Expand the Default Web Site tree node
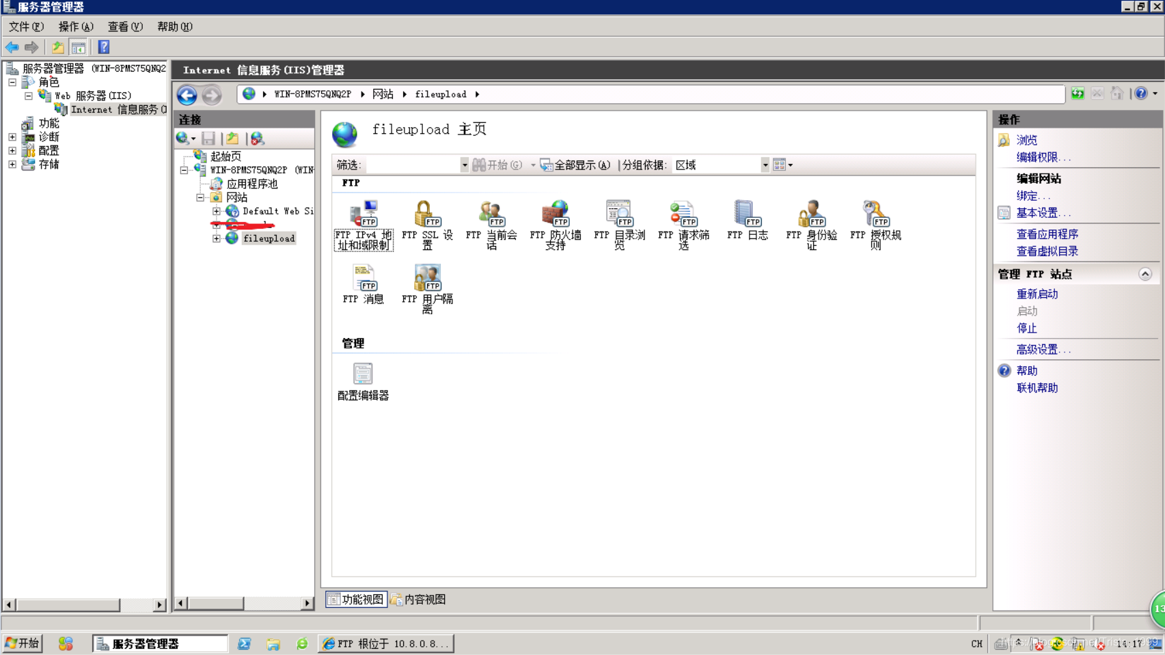This screenshot has height=655, width=1165. pos(217,211)
